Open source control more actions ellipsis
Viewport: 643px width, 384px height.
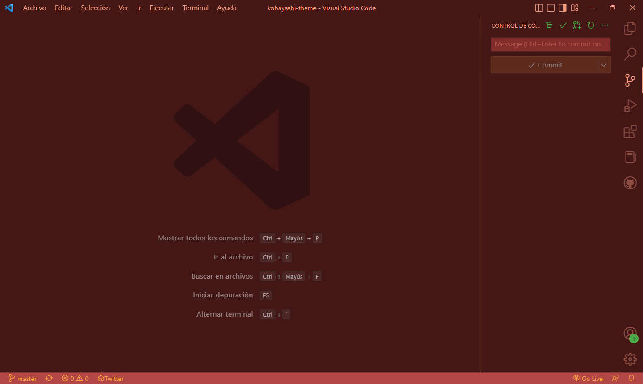coord(605,25)
